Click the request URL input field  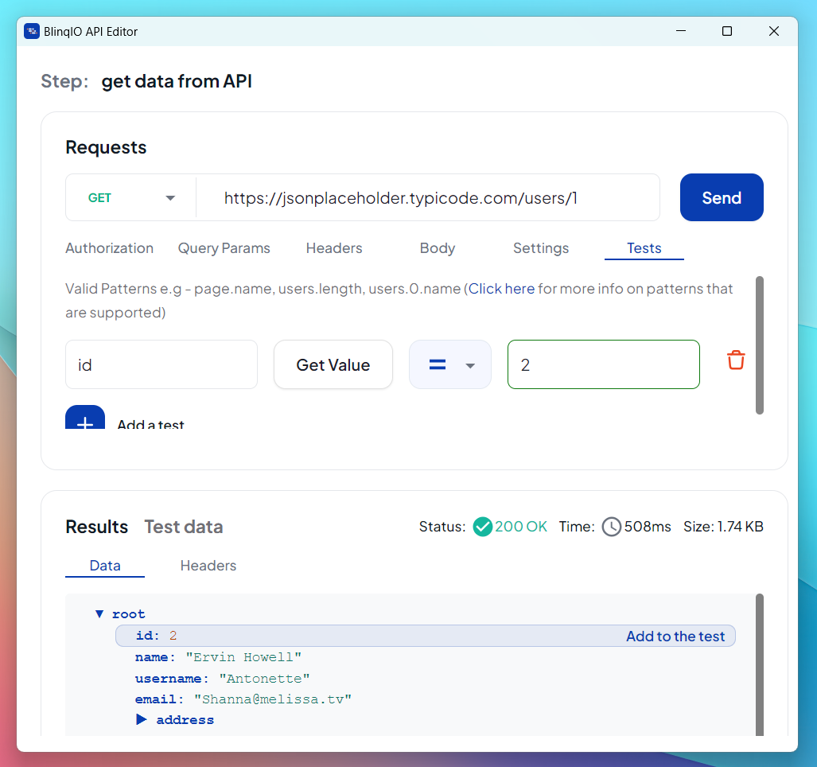[428, 198]
